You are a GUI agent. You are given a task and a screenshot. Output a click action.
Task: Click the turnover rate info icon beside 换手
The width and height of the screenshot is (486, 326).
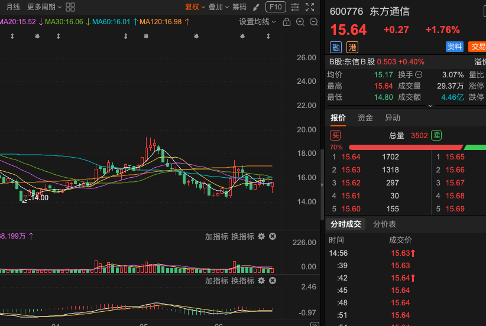pyautogui.click(x=419, y=74)
